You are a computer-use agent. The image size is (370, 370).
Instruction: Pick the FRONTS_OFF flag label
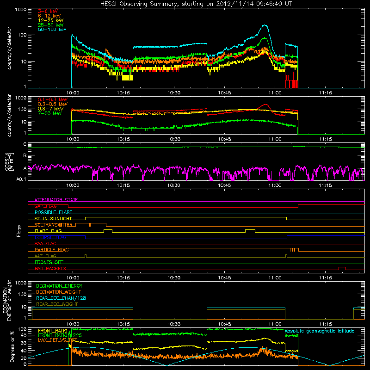coord(49,262)
